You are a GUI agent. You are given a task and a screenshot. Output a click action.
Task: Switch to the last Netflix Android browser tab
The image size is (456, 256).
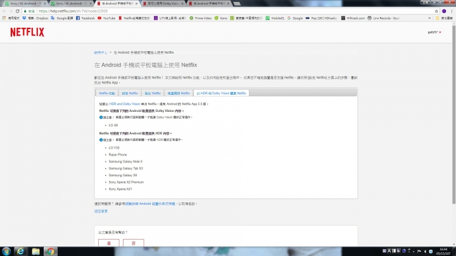point(210,4)
